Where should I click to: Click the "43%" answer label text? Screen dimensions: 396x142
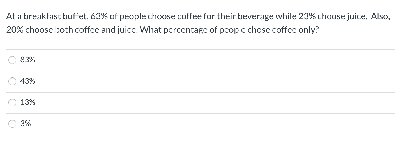point(28,81)
